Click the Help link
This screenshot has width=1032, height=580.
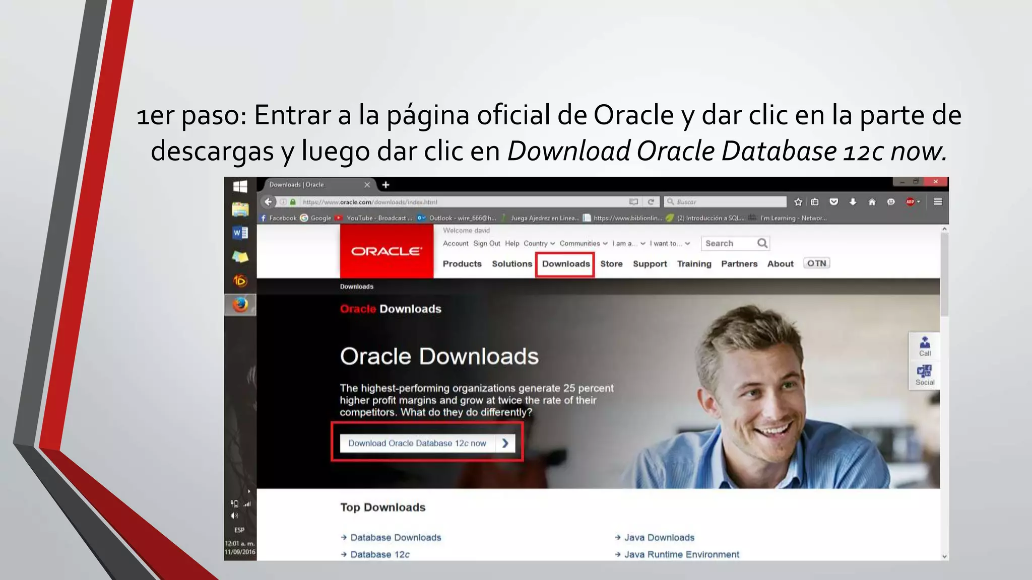pos(512,244)
